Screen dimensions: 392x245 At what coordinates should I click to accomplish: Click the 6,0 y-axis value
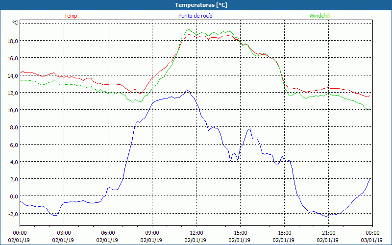(x=14, y=145)
